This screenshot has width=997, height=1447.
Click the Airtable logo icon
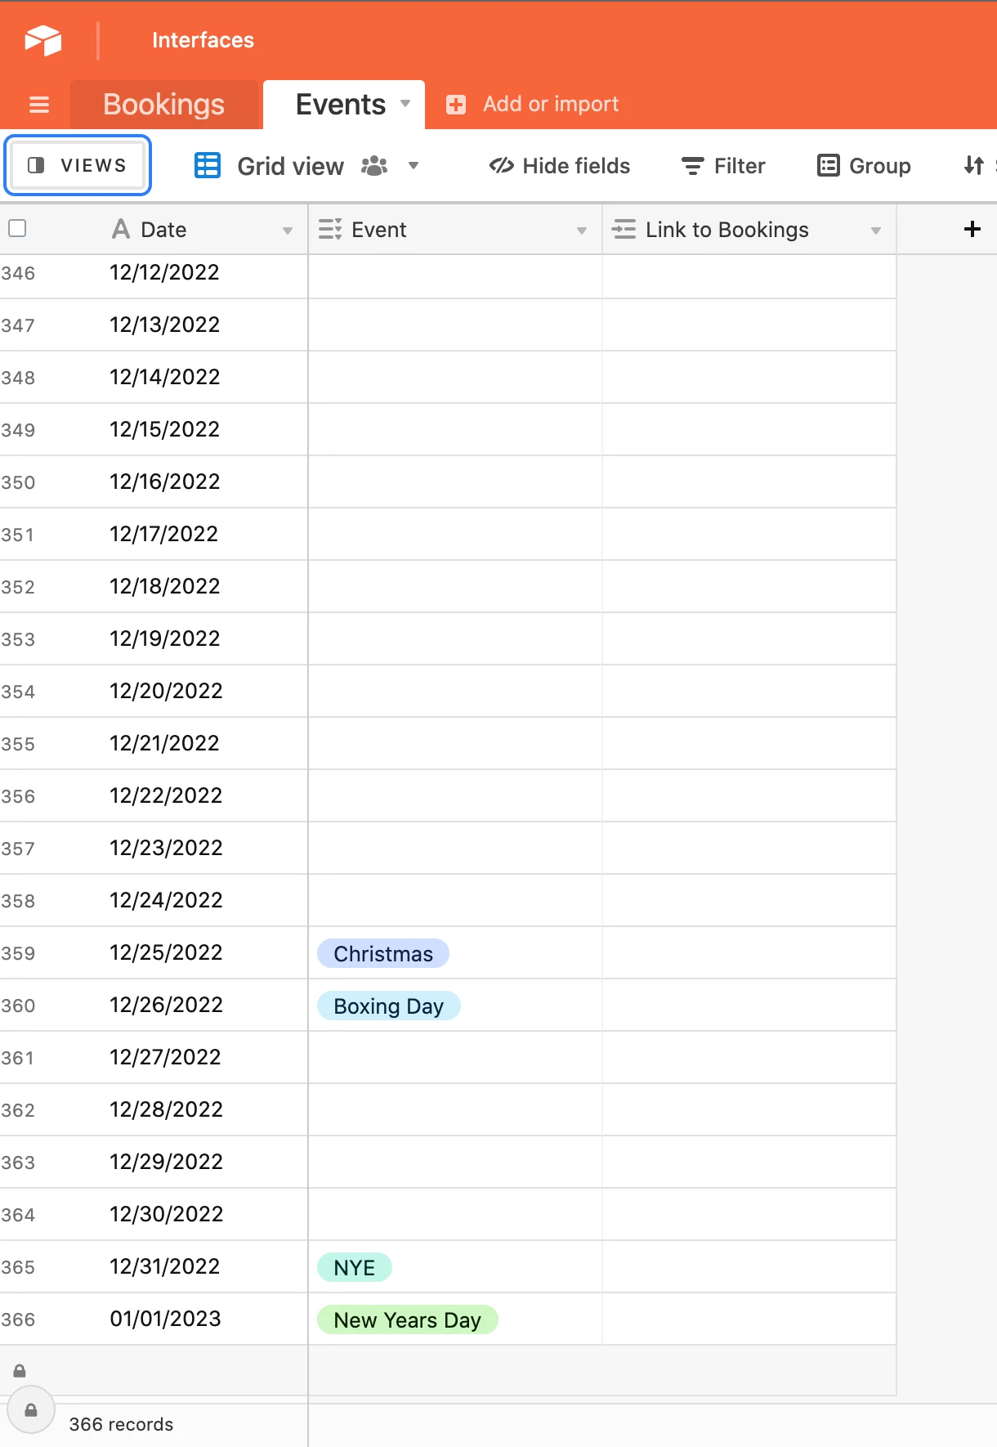coord(42,39)
